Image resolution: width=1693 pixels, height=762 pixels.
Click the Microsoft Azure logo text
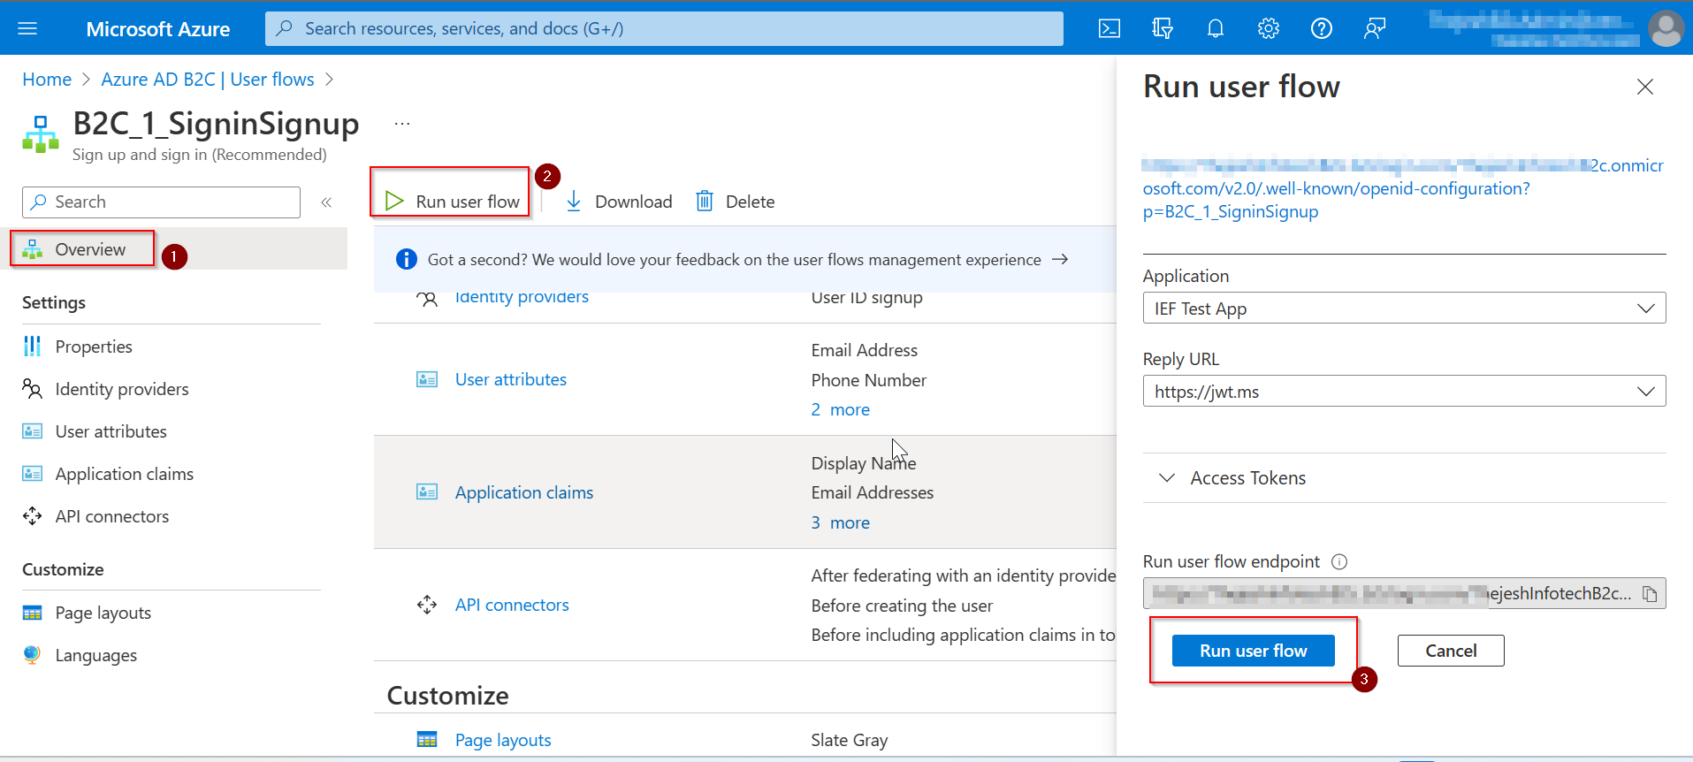[158, 29]
